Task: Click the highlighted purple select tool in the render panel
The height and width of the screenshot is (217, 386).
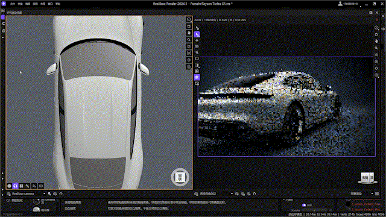Action: [x=197, y=34]
